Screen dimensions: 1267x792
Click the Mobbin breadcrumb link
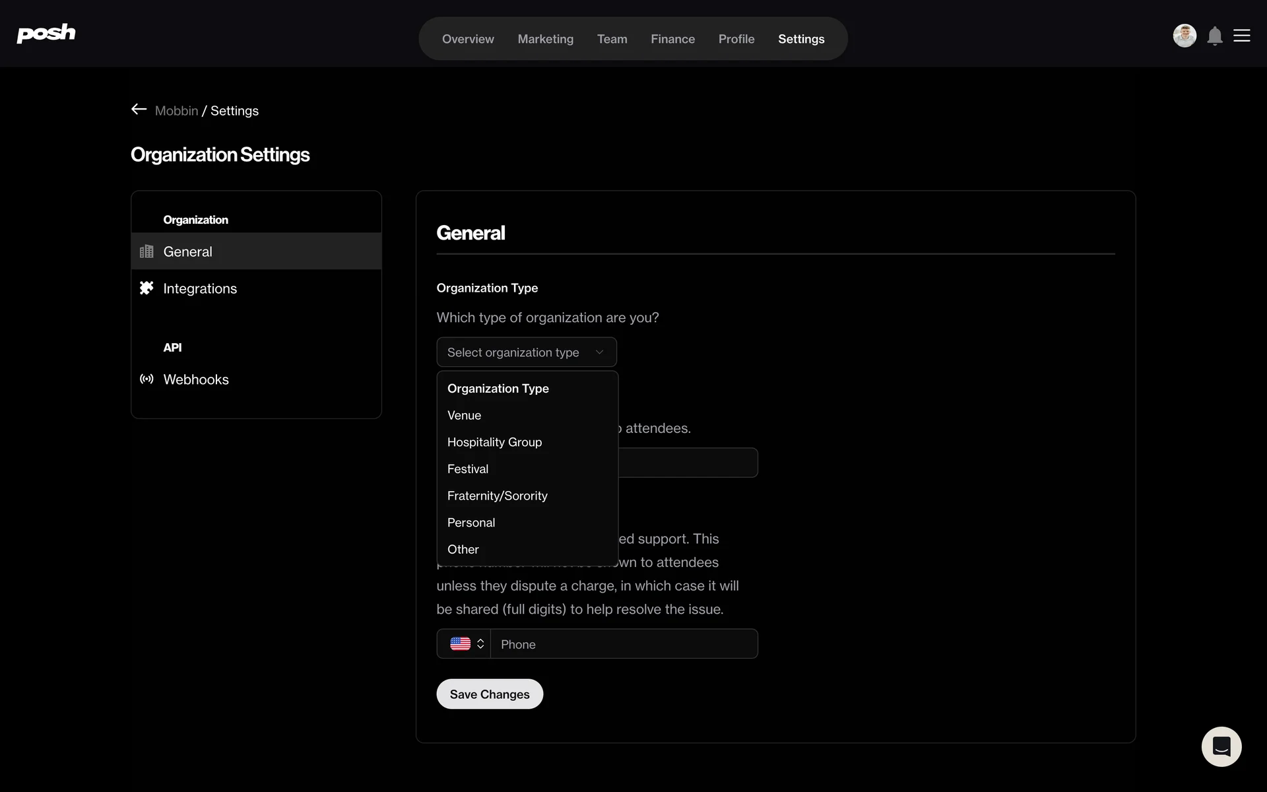pyautogui.click(x=176, y=111)
